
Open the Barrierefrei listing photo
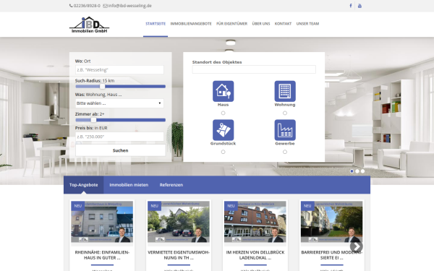(x=331, y=222)
